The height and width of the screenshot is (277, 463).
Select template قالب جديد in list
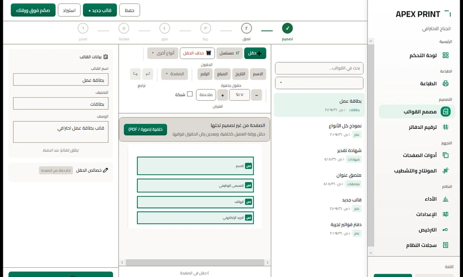click(x=319, y=204)
